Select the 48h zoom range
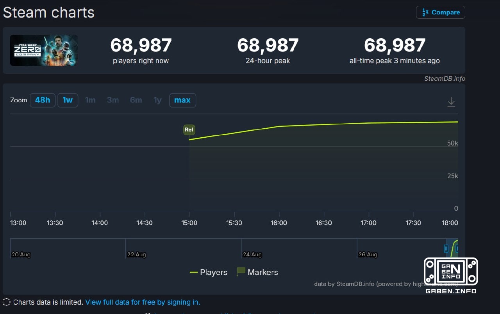This screenshot has height=314, width=500. (x=43, y=100)
